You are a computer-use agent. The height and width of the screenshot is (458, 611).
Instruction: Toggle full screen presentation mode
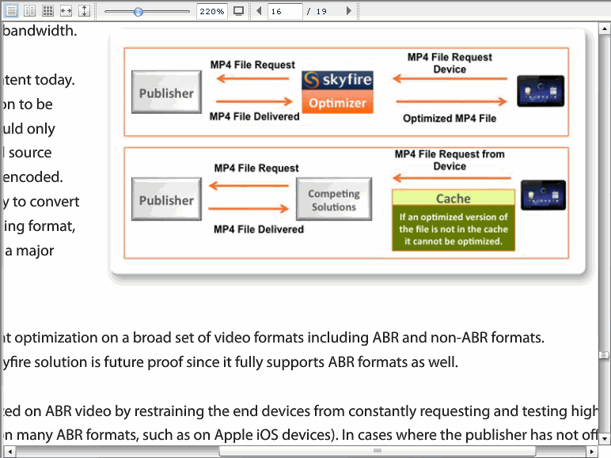238,11
